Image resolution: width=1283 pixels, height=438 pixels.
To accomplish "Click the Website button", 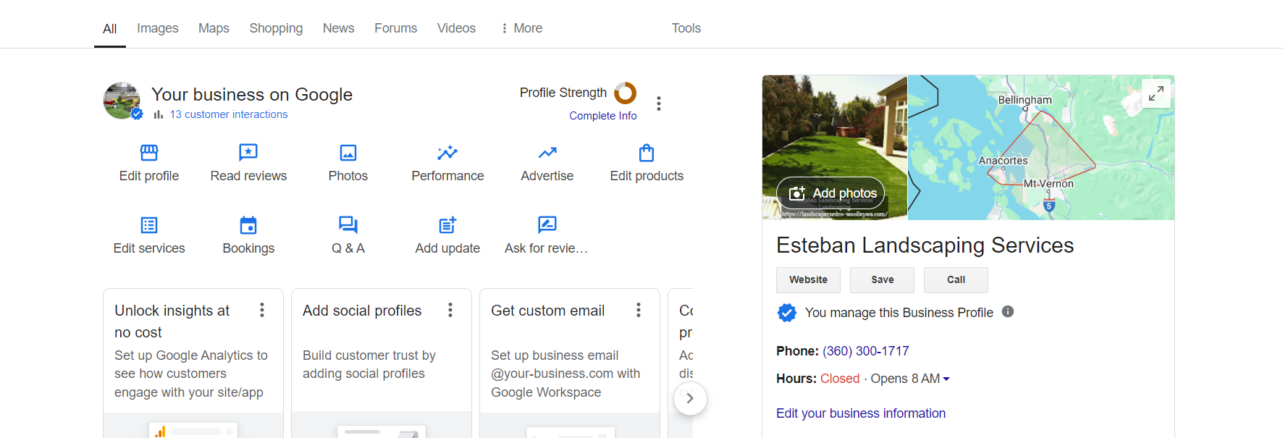I will click(808, 279).
